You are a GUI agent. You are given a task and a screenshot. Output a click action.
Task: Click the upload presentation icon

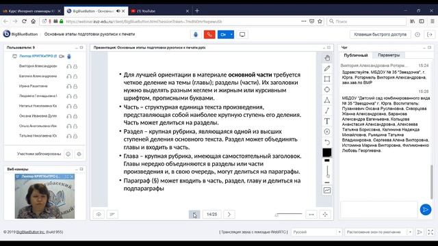[99, 214]
